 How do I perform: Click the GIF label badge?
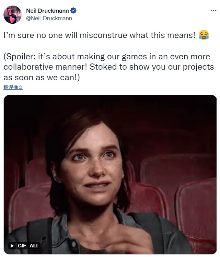[x=22, y=245]
